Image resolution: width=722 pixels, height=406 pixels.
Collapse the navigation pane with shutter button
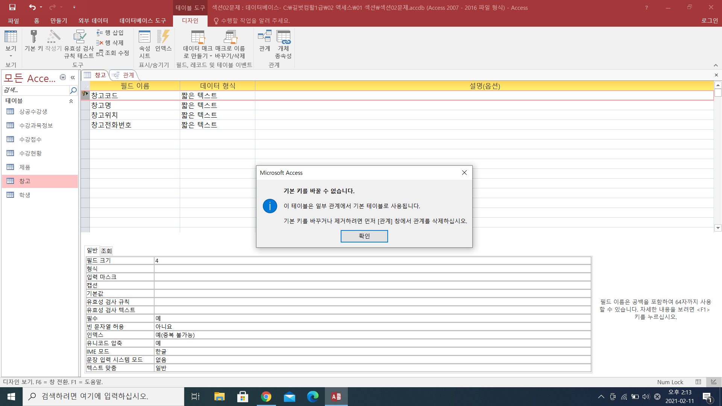coord(73,77)
